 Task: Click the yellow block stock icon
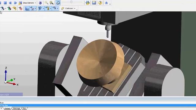(14, 8)
